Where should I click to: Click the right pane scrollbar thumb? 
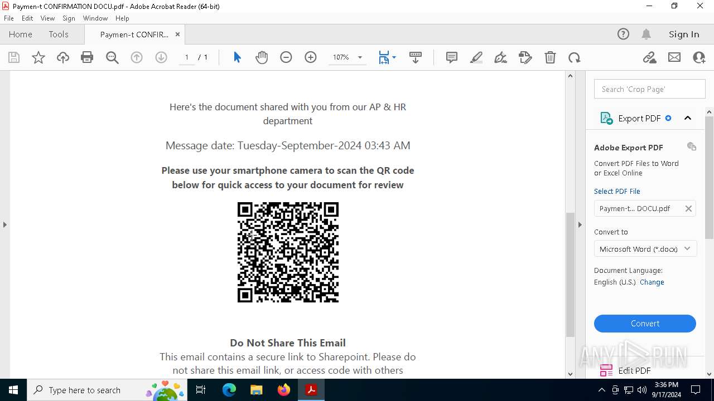(x=709, y=178)
